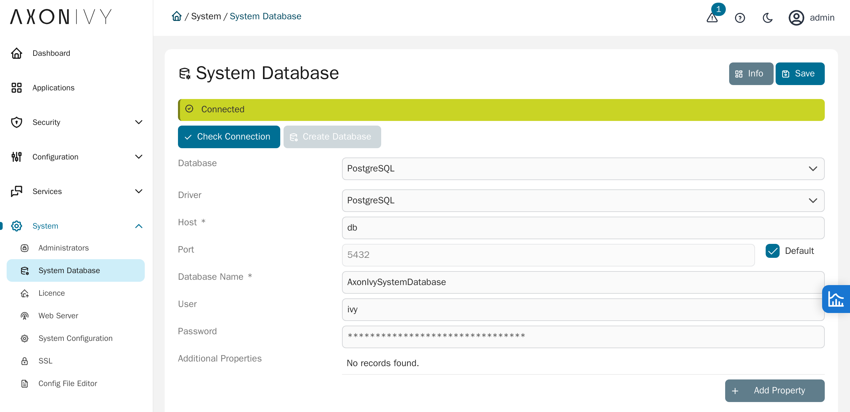Open System Configuration menu item
This screenshot has height=412, width=850.
[76, 338]
